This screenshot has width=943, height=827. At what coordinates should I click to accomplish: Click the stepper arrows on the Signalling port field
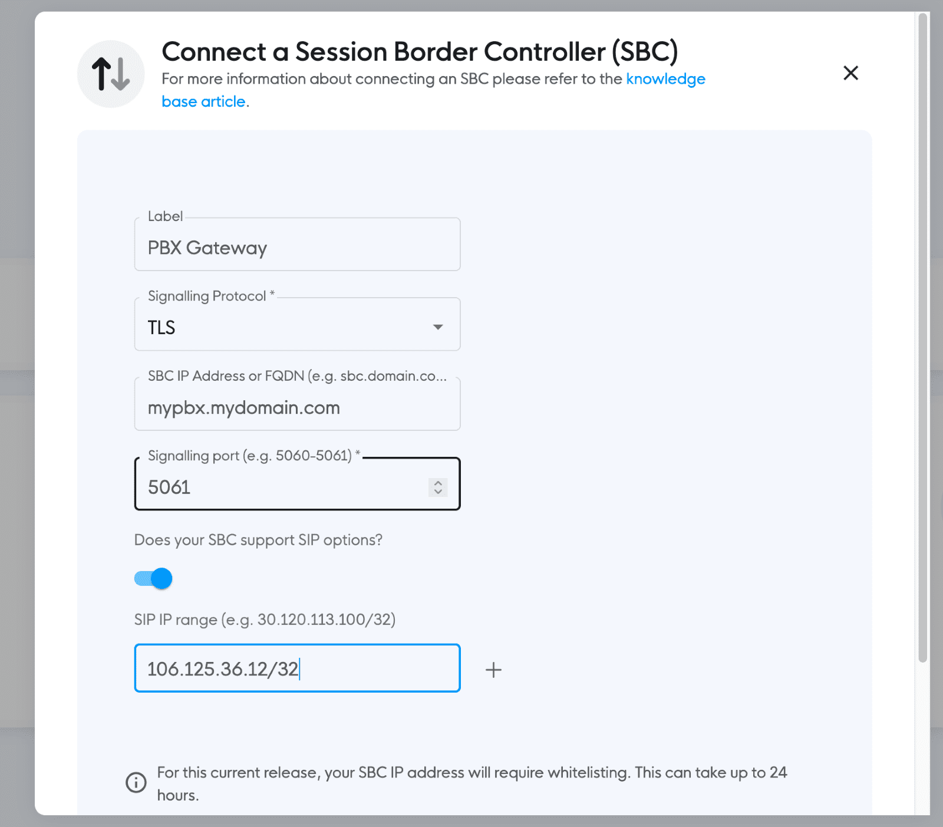pyautogui.click(x=438, y=486)
